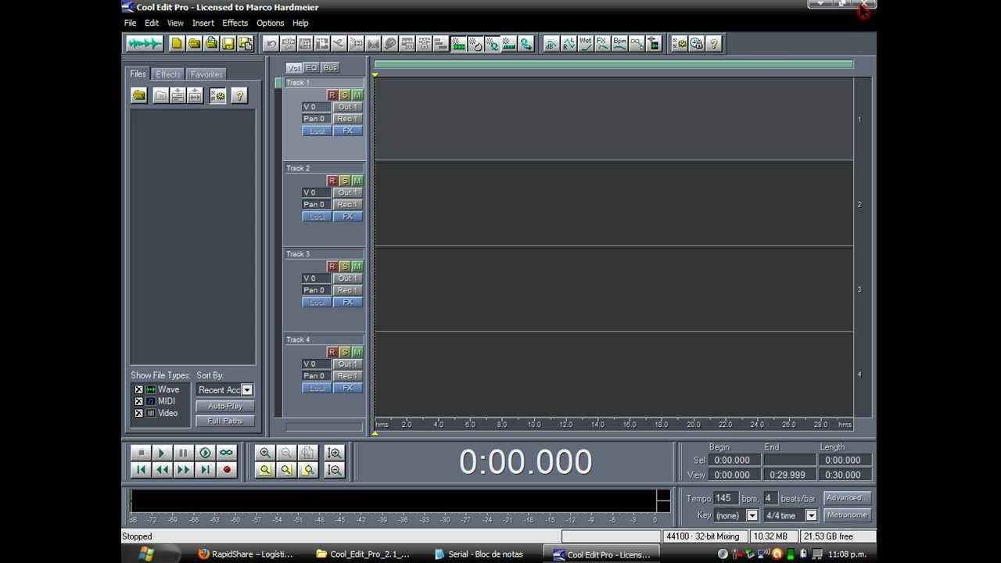Image resolution: width=1001 pixels, height=563 pixels.
Task: Select the Bus track controls tab
Action: (330, 68)
